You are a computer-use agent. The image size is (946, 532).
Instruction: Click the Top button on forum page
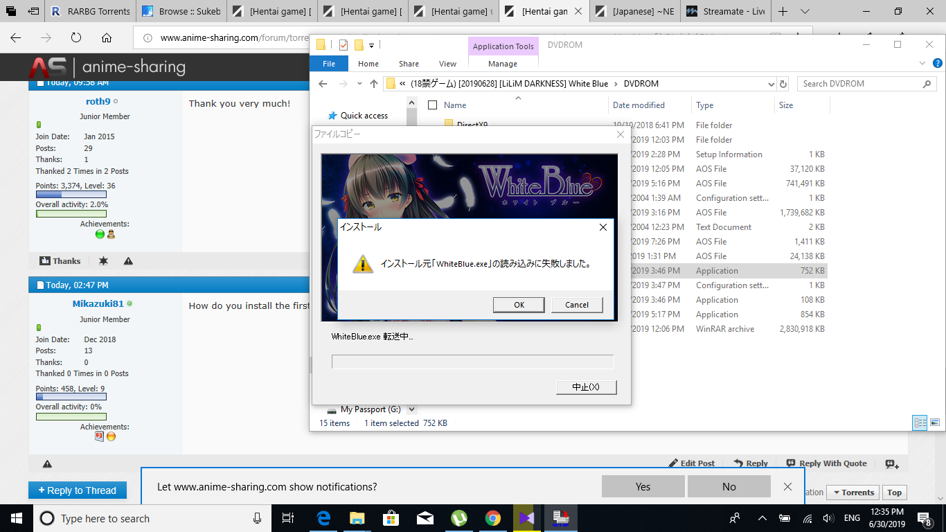pyautogui.click(x=895, y=493)
